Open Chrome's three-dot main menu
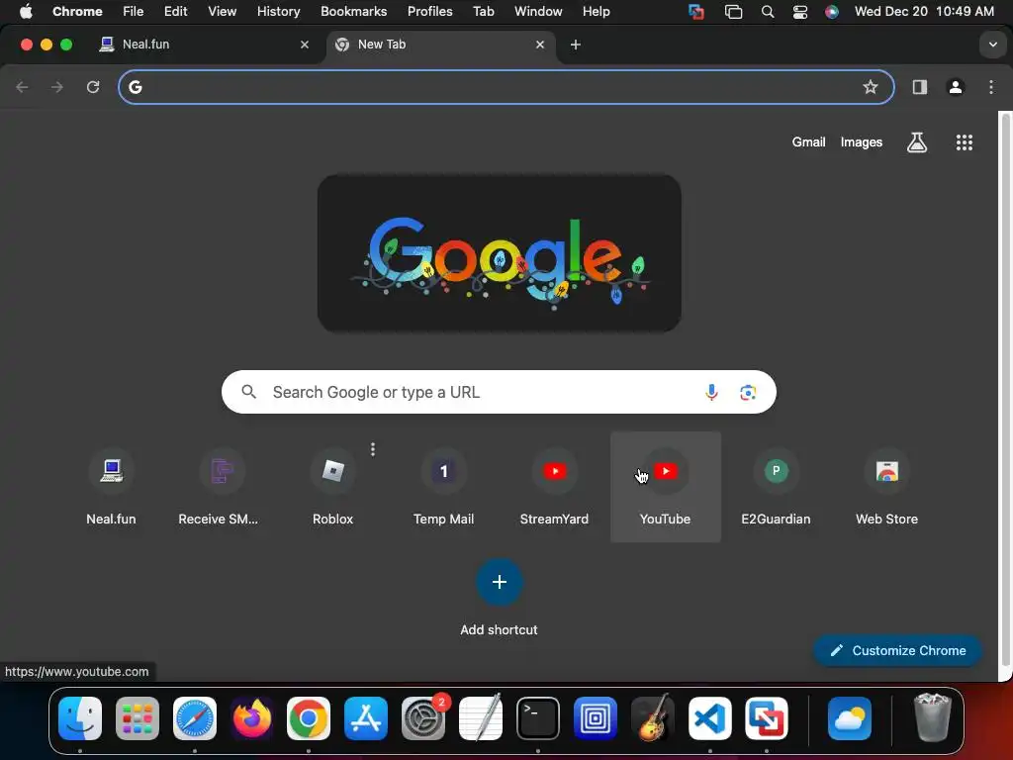This screenshot has height=760, width=1013. 991,87
